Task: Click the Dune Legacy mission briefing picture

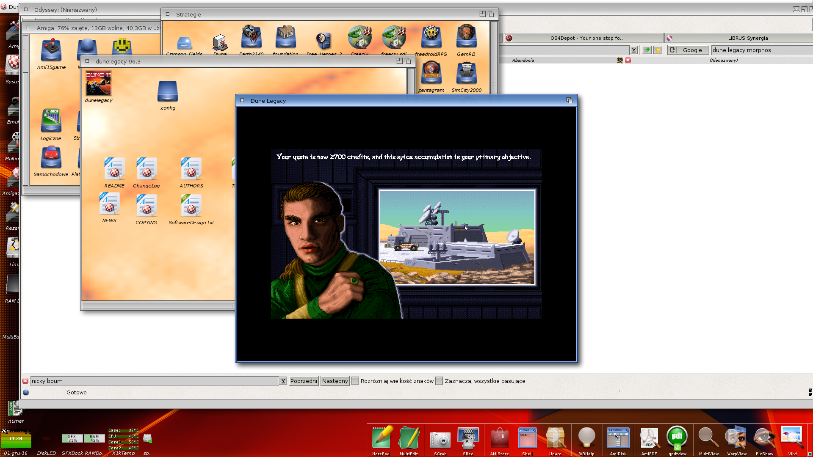Action: coord(457,237)
